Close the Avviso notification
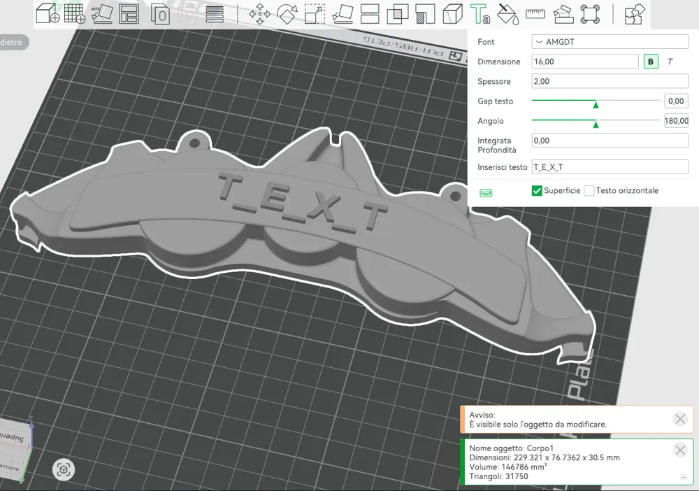This screenshot has height=491, width=699. click(x=680, y=419)
